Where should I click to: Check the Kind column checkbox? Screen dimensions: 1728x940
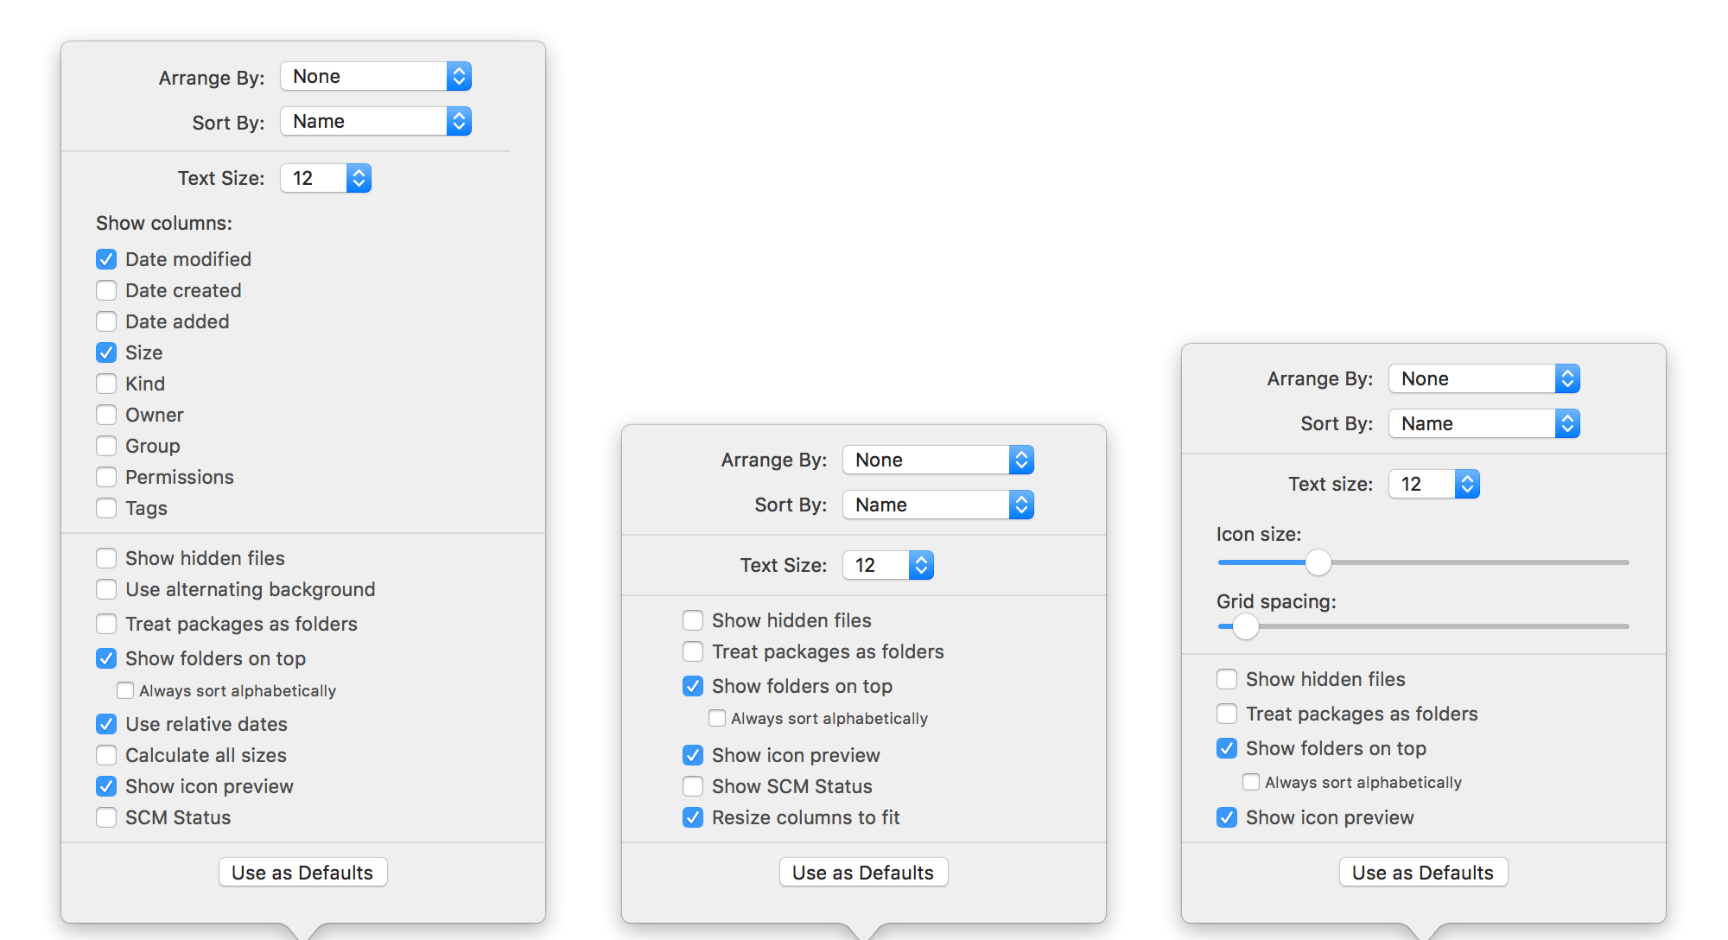point(106,384)
